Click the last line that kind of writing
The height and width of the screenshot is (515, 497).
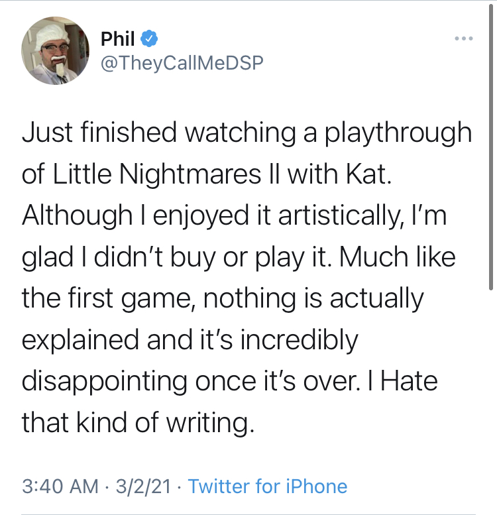point(138,422)
